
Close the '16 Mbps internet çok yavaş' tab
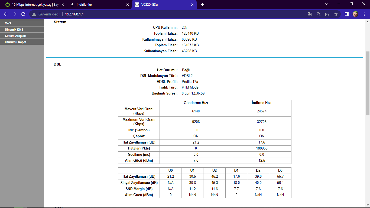[63, 5]
